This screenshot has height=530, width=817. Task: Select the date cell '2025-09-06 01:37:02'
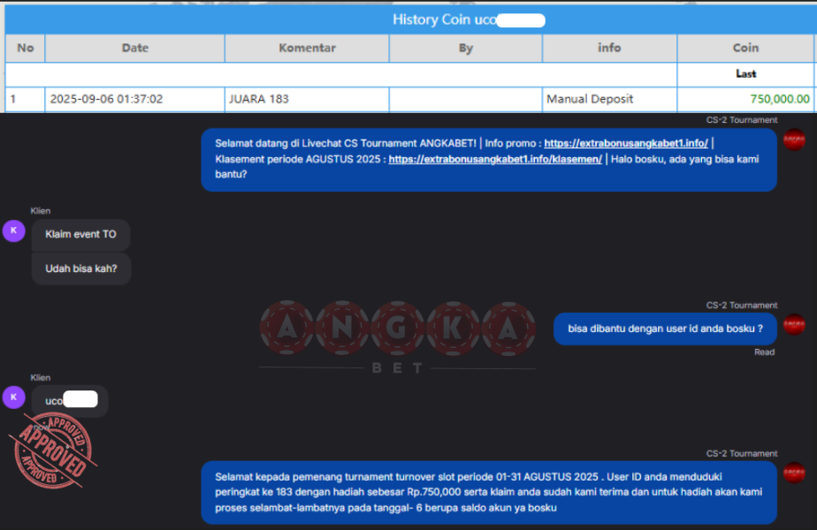click(x=135, y=100)
